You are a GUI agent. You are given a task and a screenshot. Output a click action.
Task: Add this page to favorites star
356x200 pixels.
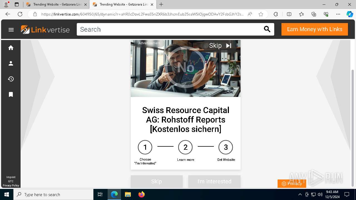click(x=261, y=14)
